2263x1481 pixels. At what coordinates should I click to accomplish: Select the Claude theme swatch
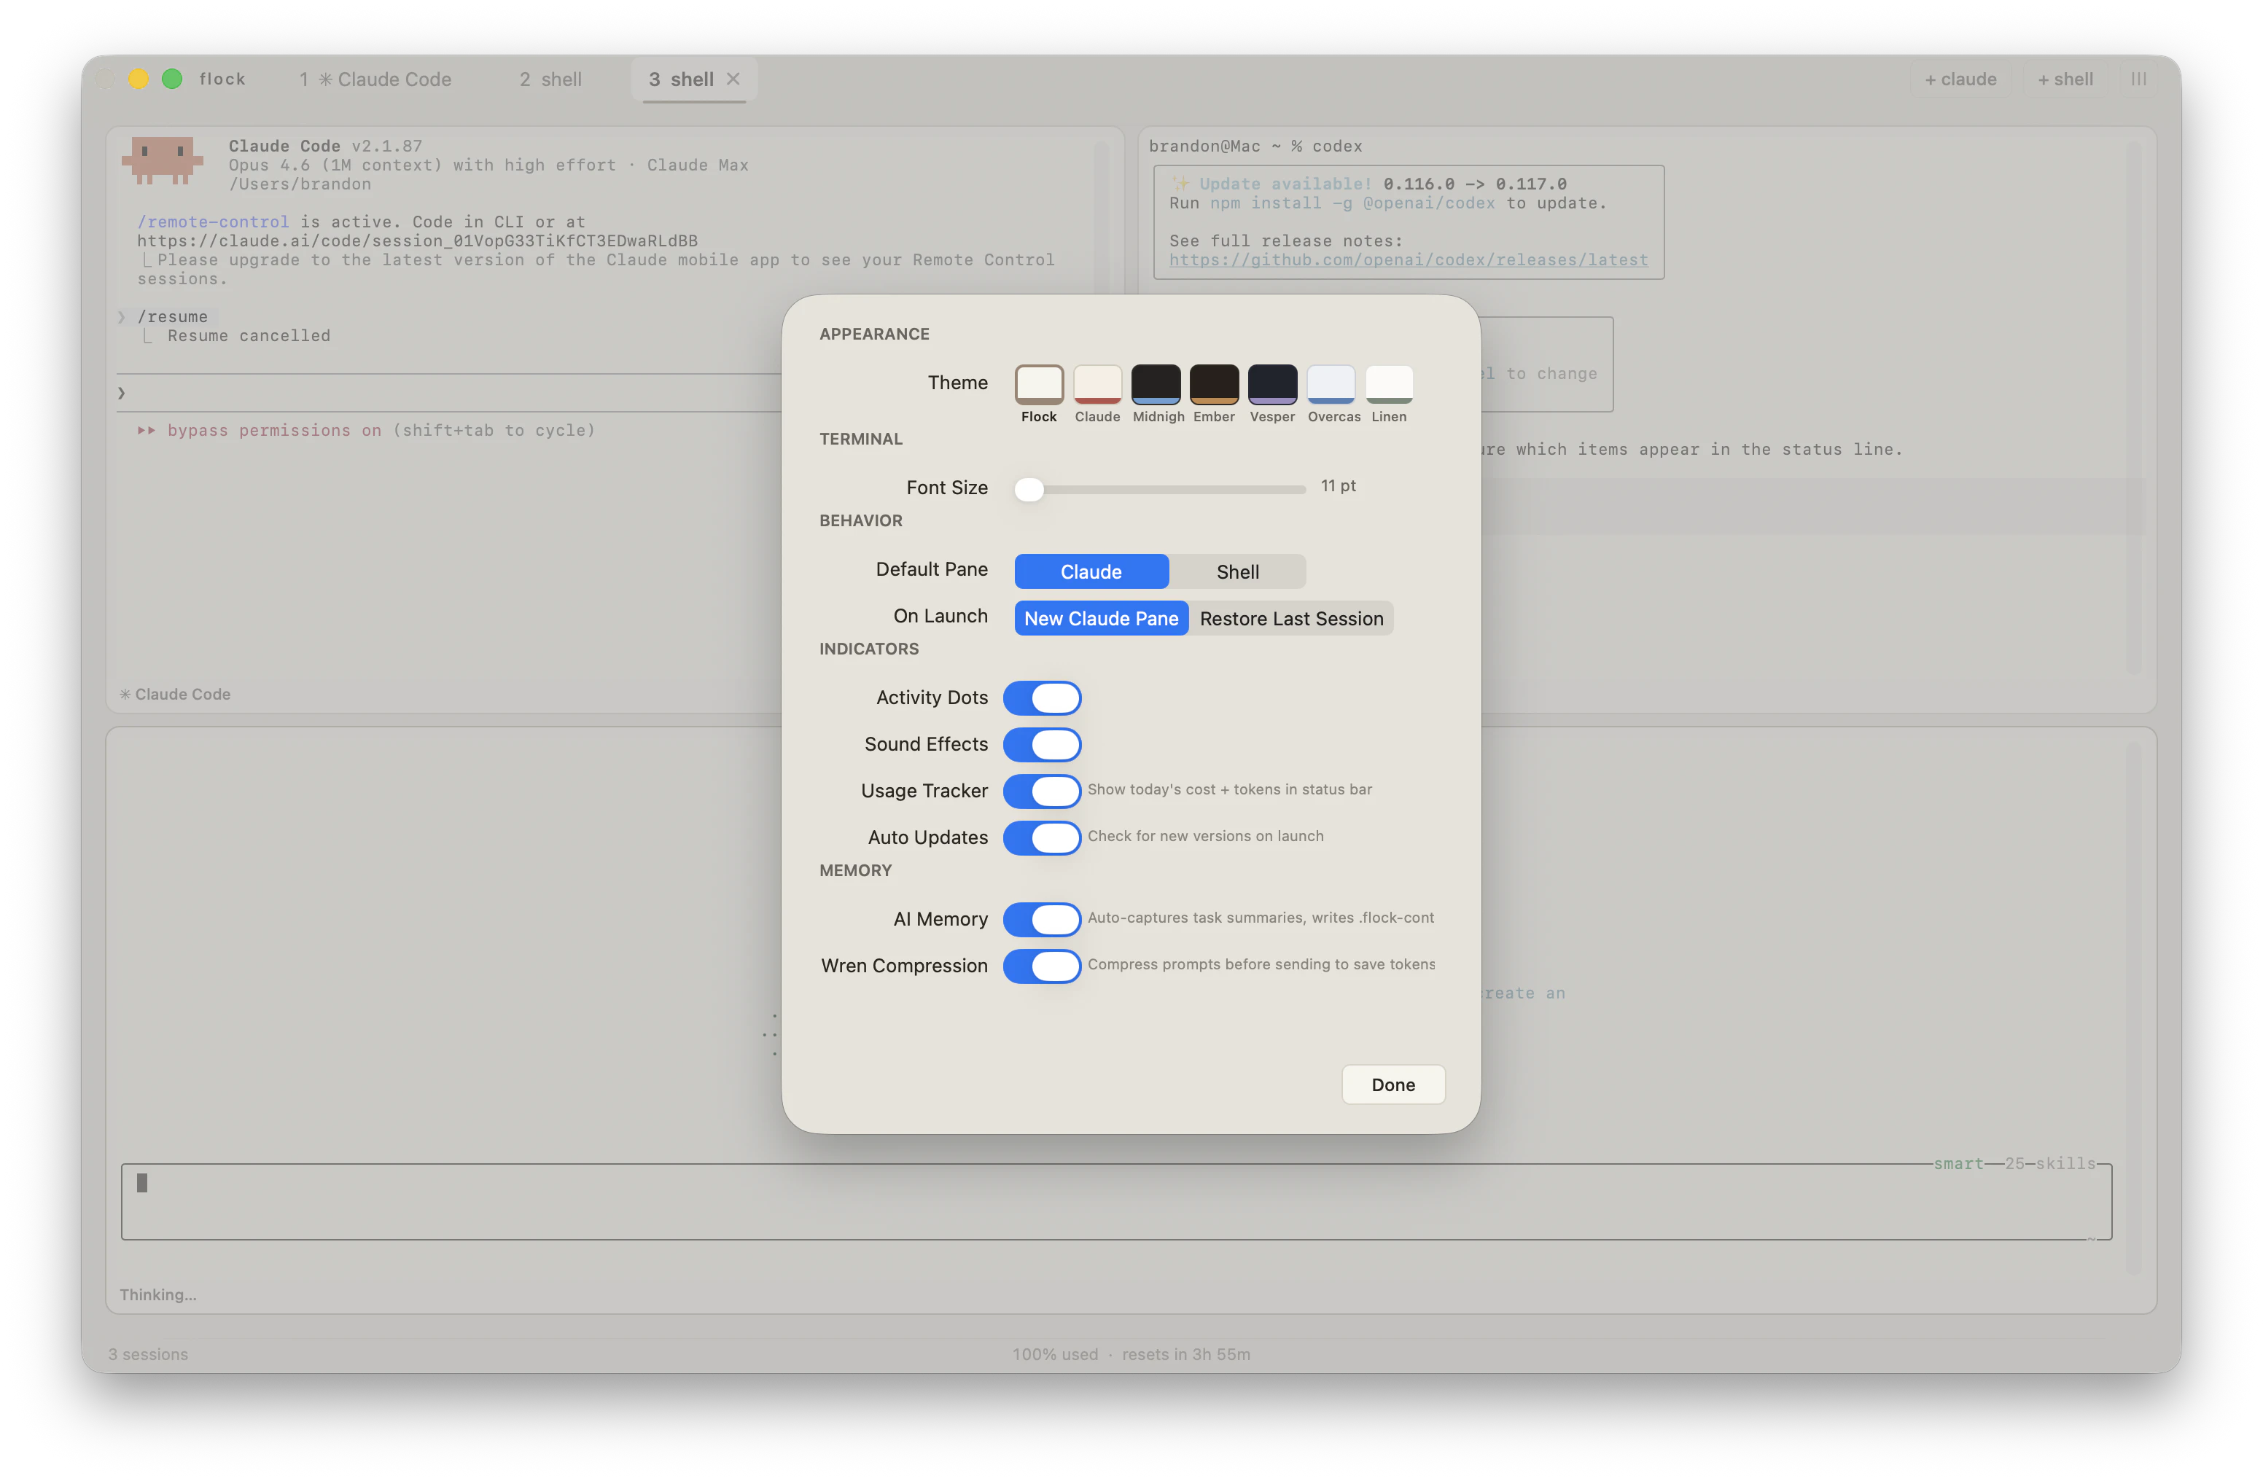point(1097,384)
